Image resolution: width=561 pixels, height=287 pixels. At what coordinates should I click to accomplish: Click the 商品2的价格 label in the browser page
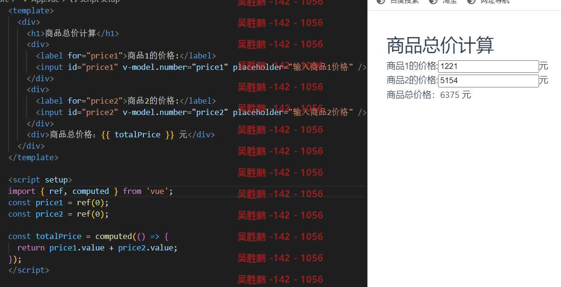(x=412, y=80)
